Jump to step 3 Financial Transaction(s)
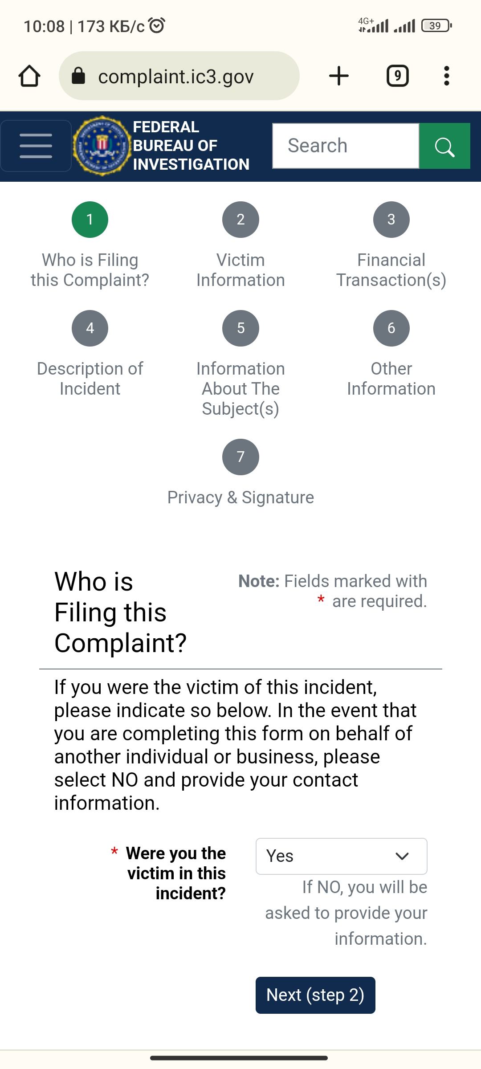Viewport: 481px width, 1069px height. [391, 220]
